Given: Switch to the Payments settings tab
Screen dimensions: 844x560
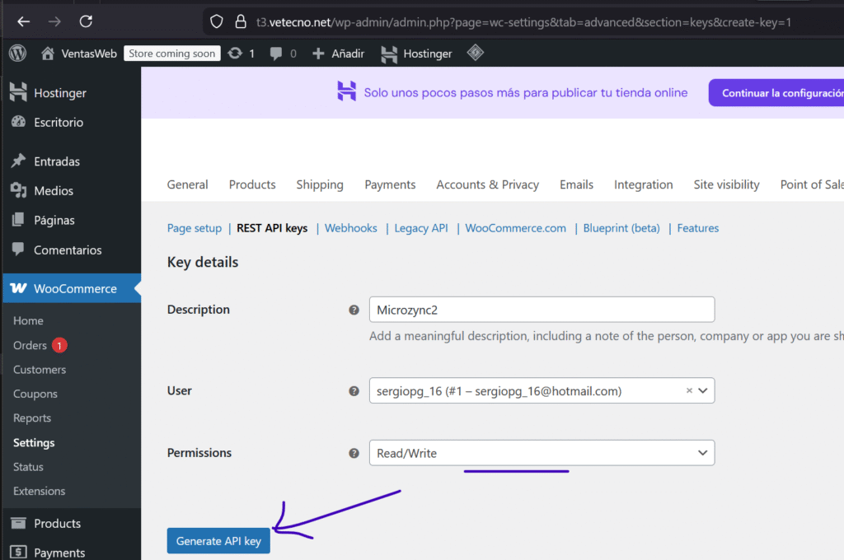Looking at the screenshot, I should [x=390, y=184].
